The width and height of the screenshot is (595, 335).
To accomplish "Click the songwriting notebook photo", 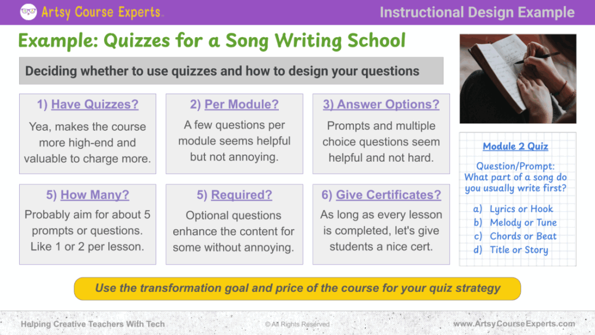I will tap(518, 79).
